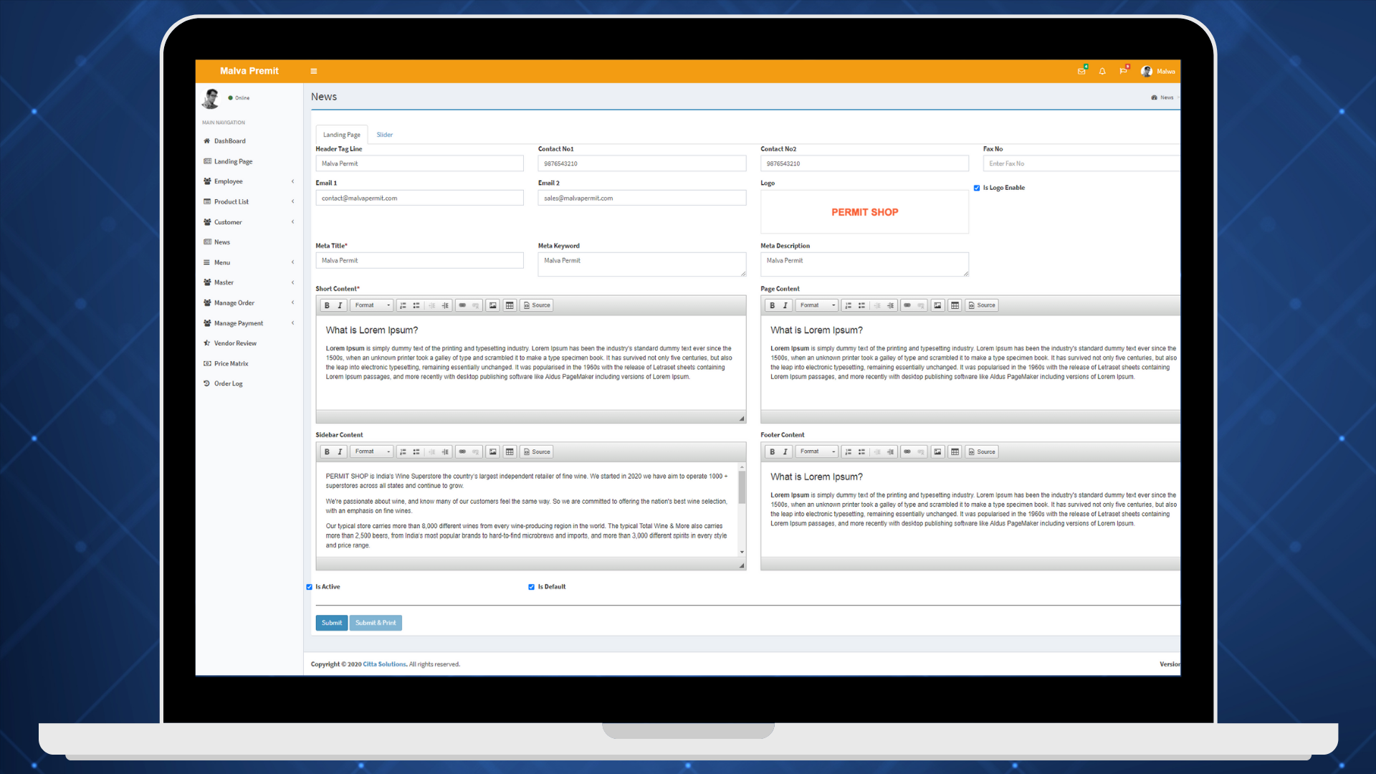The image size is (1376, 774).
Task: Click the Meta Description text area
Action: (x=864, y=264)
